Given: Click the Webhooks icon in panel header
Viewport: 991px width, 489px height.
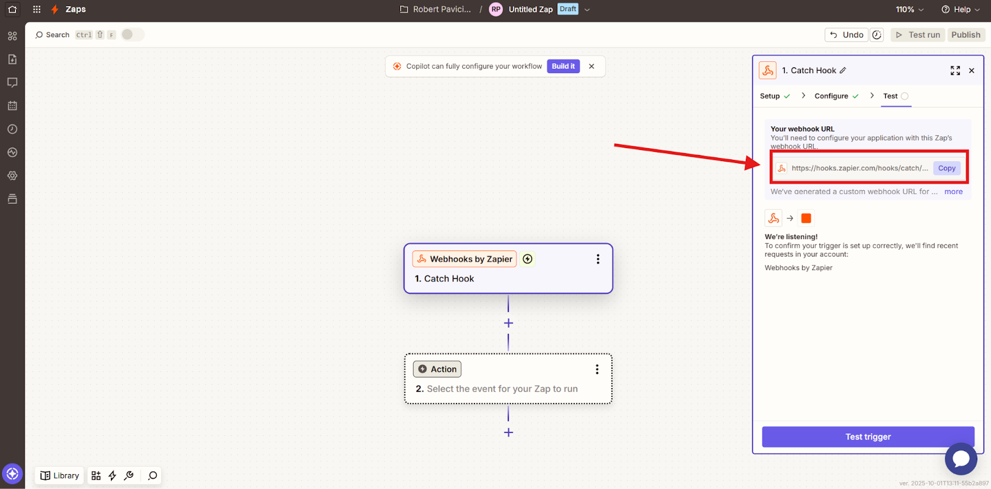Looking at the screenshot, I should tap(768, 71).
